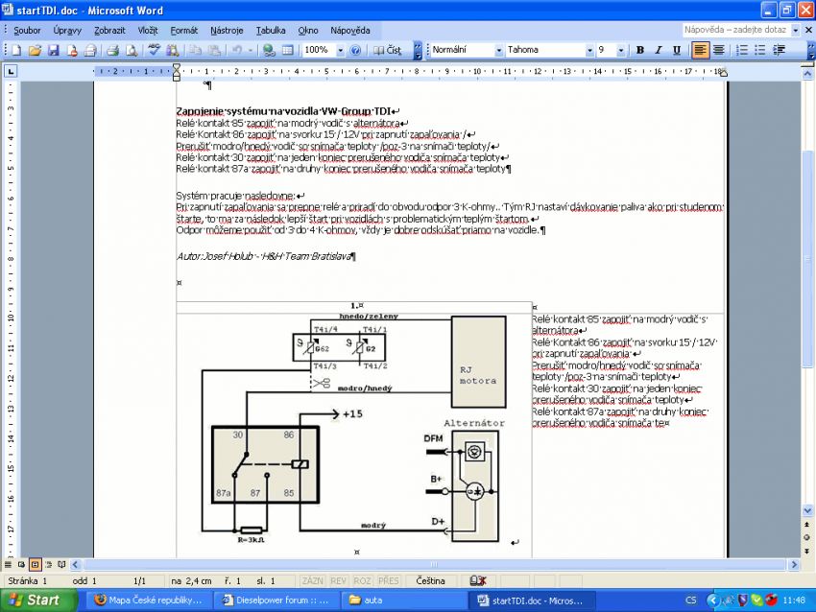This screenshot has height=612, width=816.
Task: Click the Windows Start button
Action: pyautogui.click(x=38, y=600)
